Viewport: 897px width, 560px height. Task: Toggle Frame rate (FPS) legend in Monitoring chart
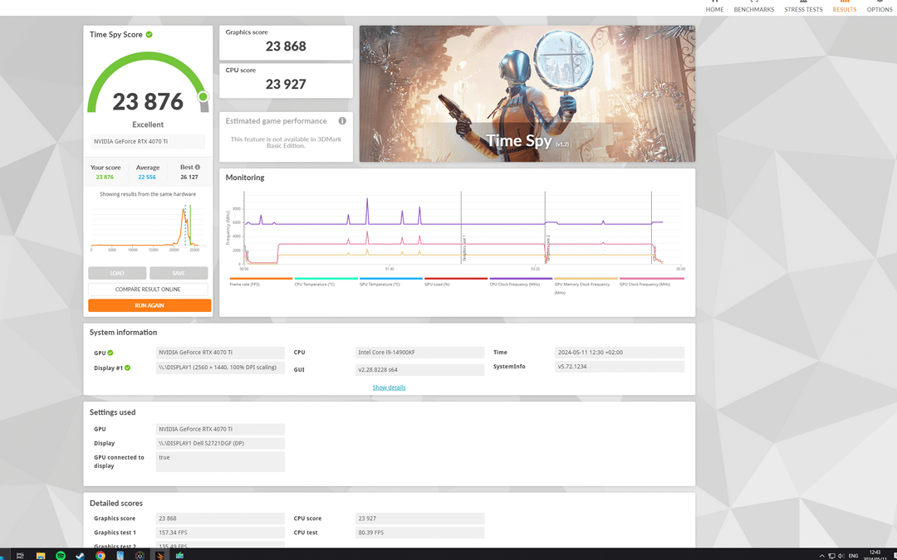click(261, 282)
